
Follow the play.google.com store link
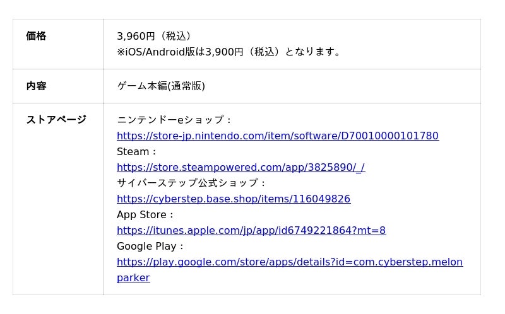click(289, 262)
